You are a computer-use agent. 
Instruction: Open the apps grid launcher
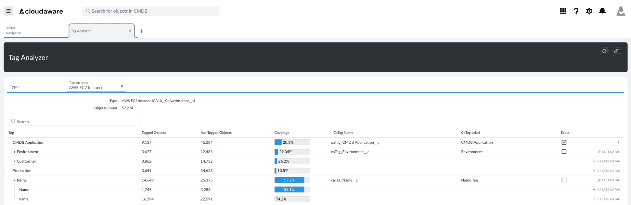click(563, 11)
